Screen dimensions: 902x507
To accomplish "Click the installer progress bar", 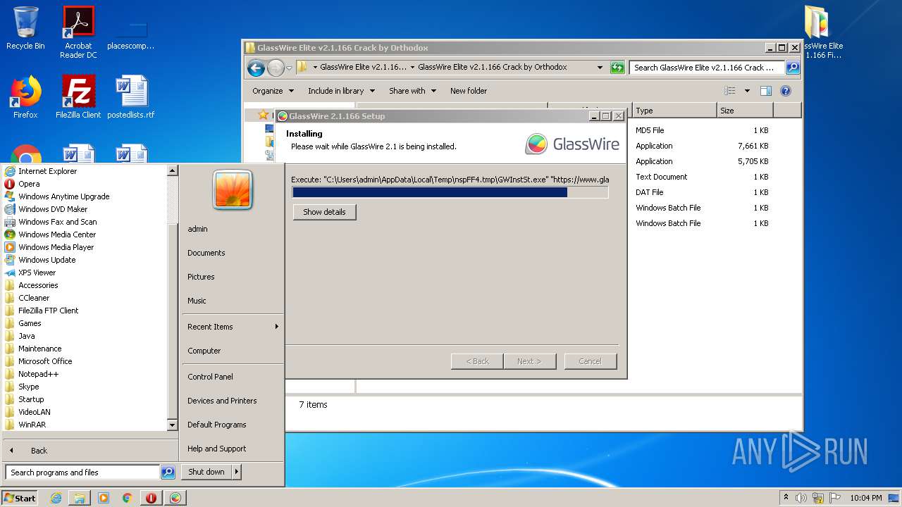I will click(450, 192).
